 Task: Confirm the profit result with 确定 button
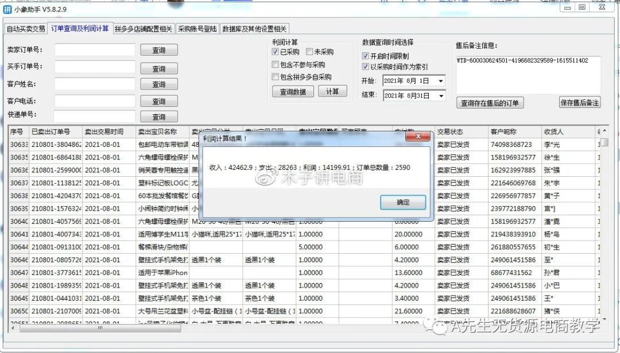pyautogui.click(x=403, y=203)
